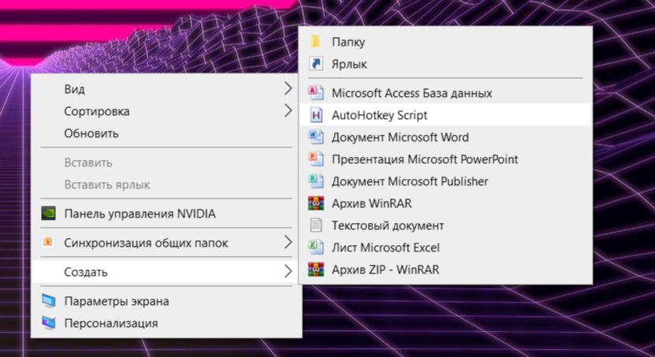Click the shared folders sync icon

pyautogui.click(x=48, y=242)
